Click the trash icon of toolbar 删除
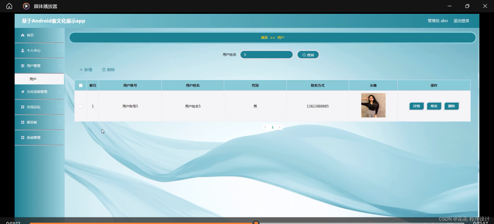Viewport: 494px width, 224px height. pos(104,70)
